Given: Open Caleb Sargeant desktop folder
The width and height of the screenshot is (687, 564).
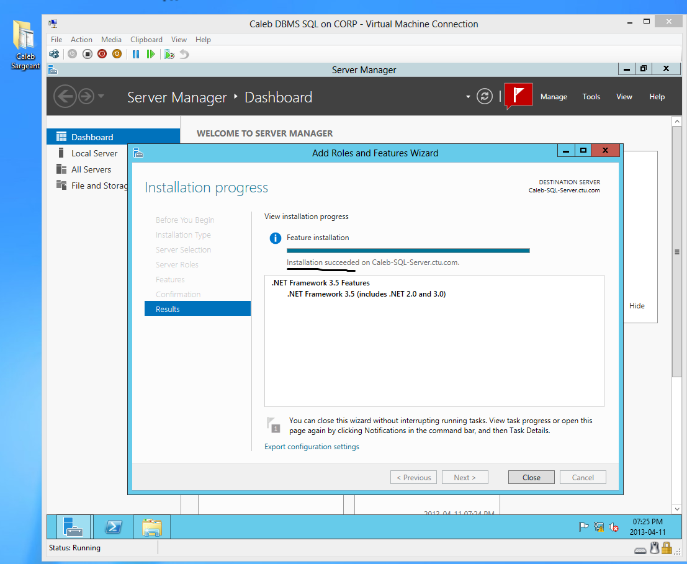Looking at the screenshot, I should pyautogui.click(x=25, y=45).
